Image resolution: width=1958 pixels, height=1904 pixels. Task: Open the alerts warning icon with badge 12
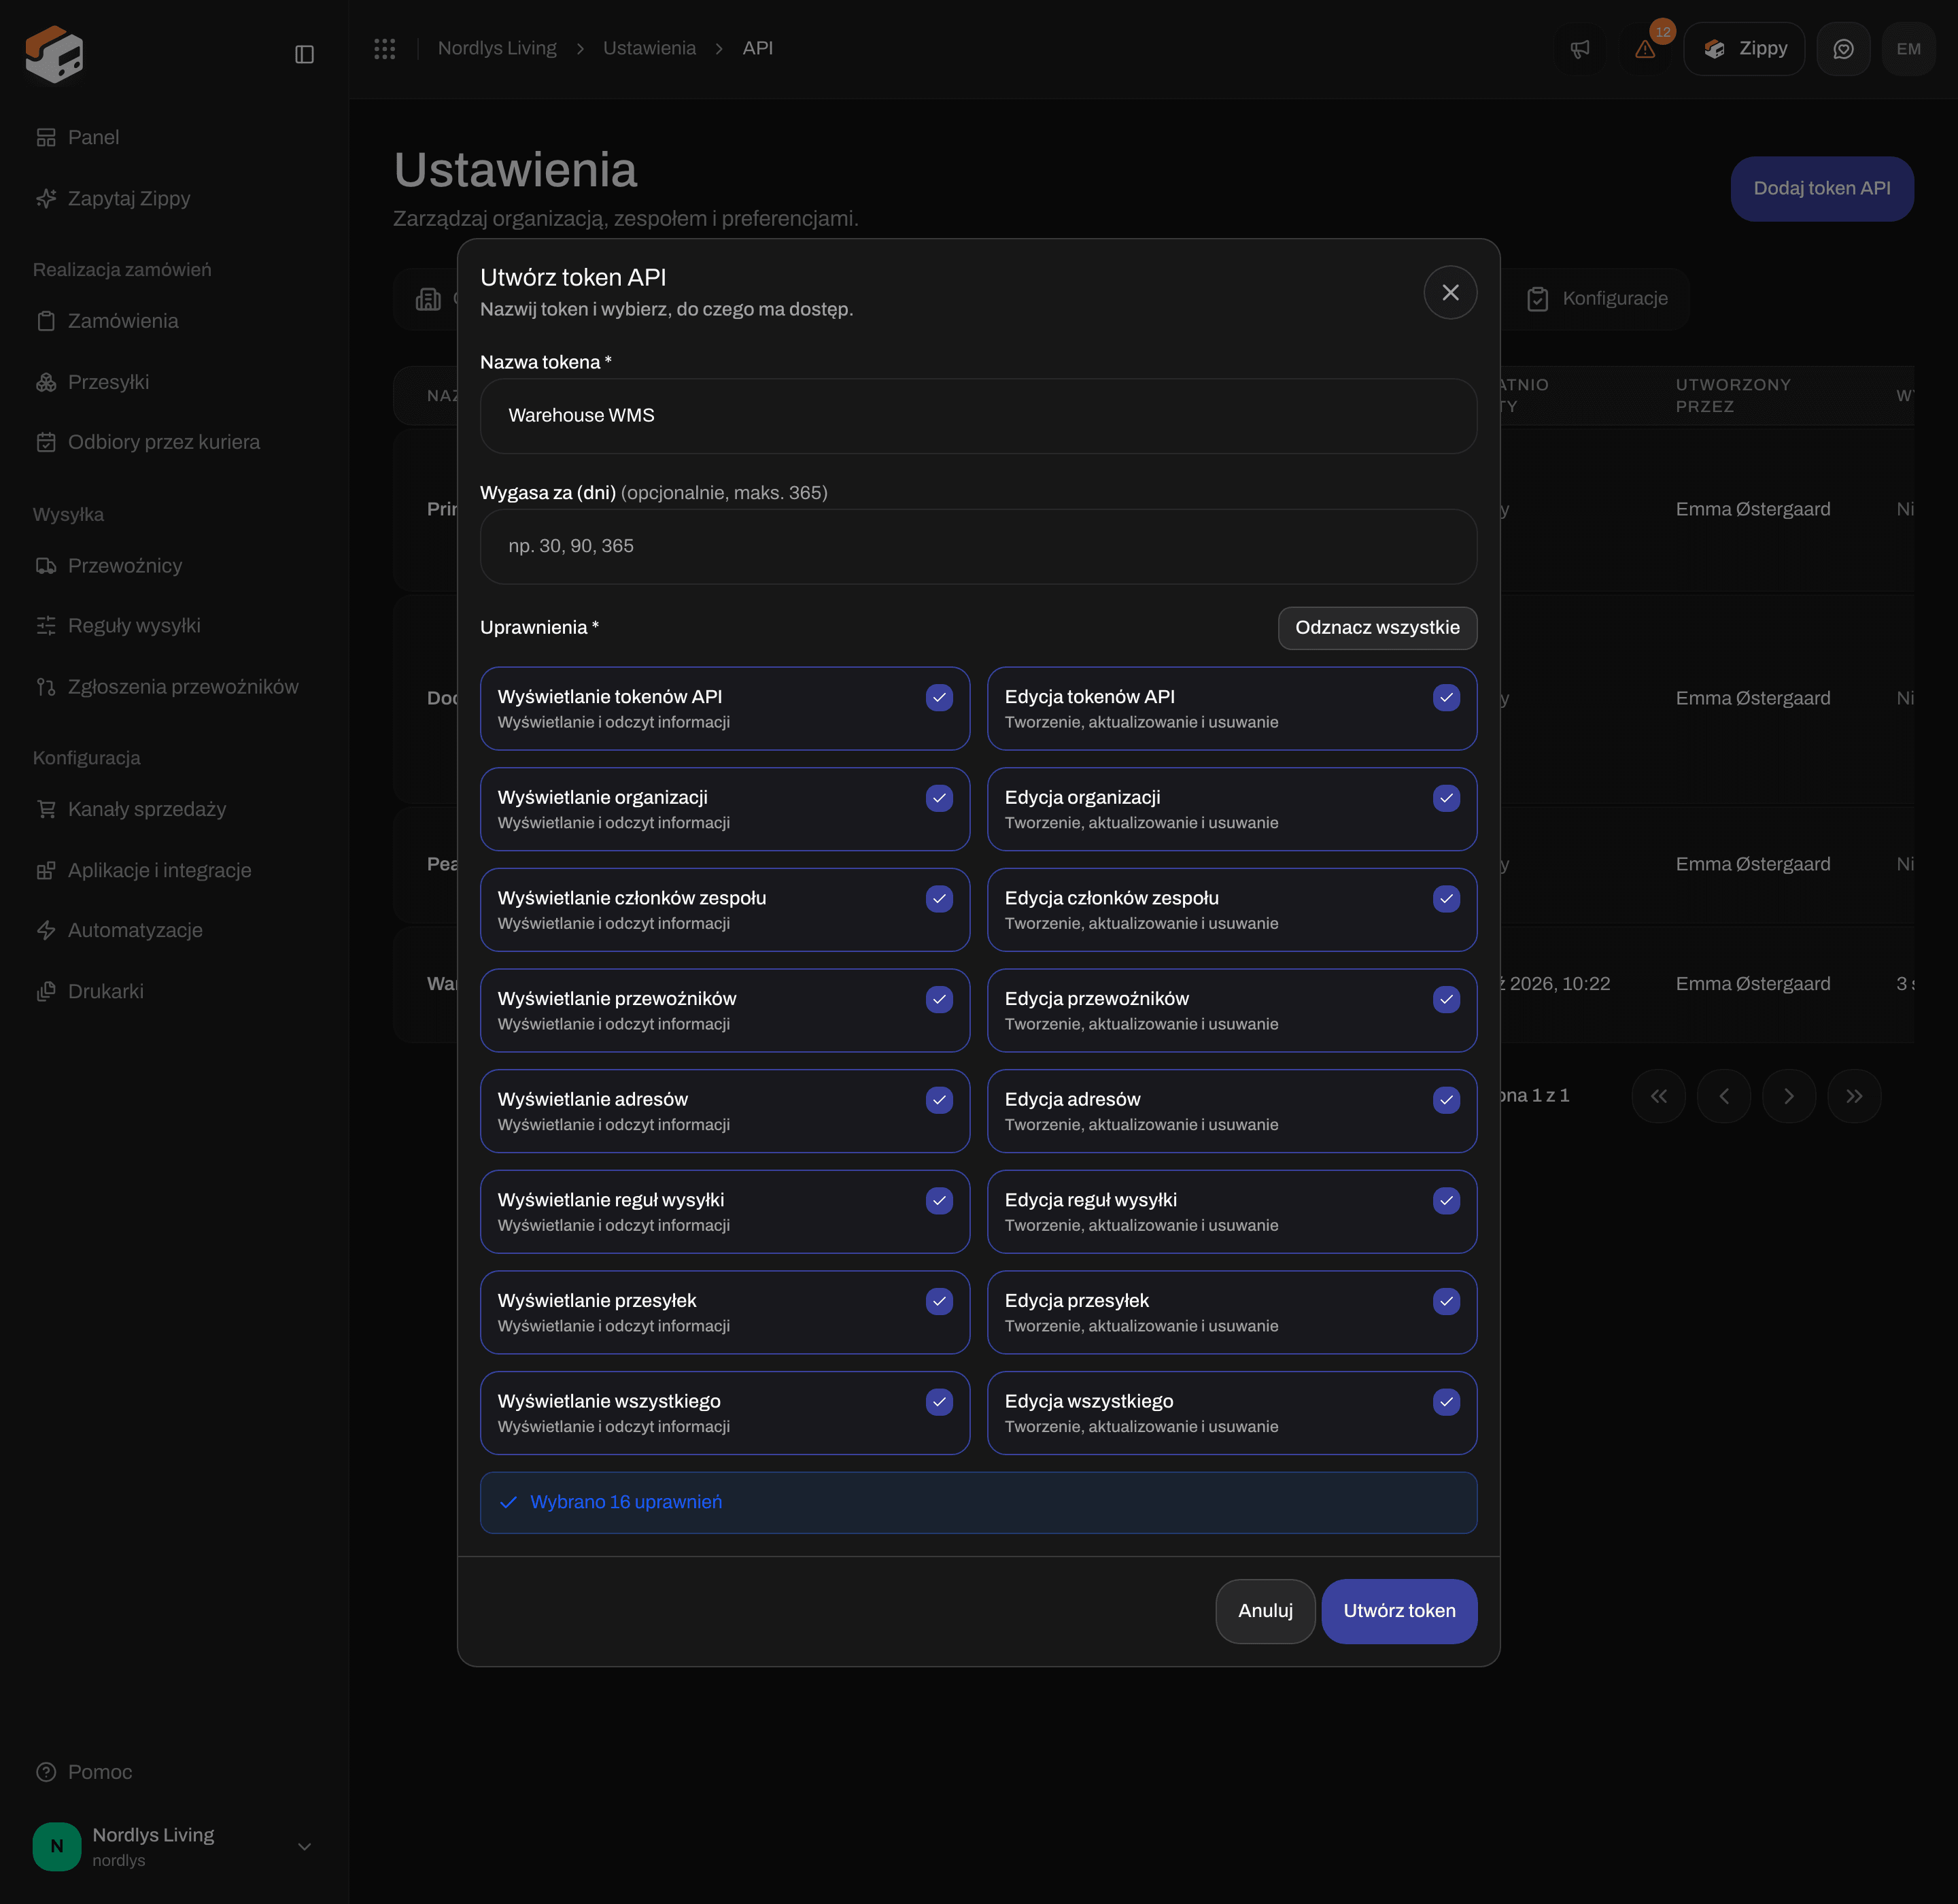(x=1645, y=49)
